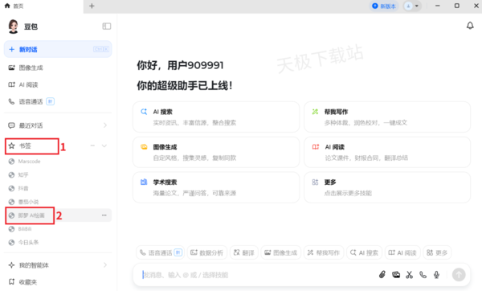Select the 更多 chip above input box
482x291 pixels.
[x=437, y=252]
